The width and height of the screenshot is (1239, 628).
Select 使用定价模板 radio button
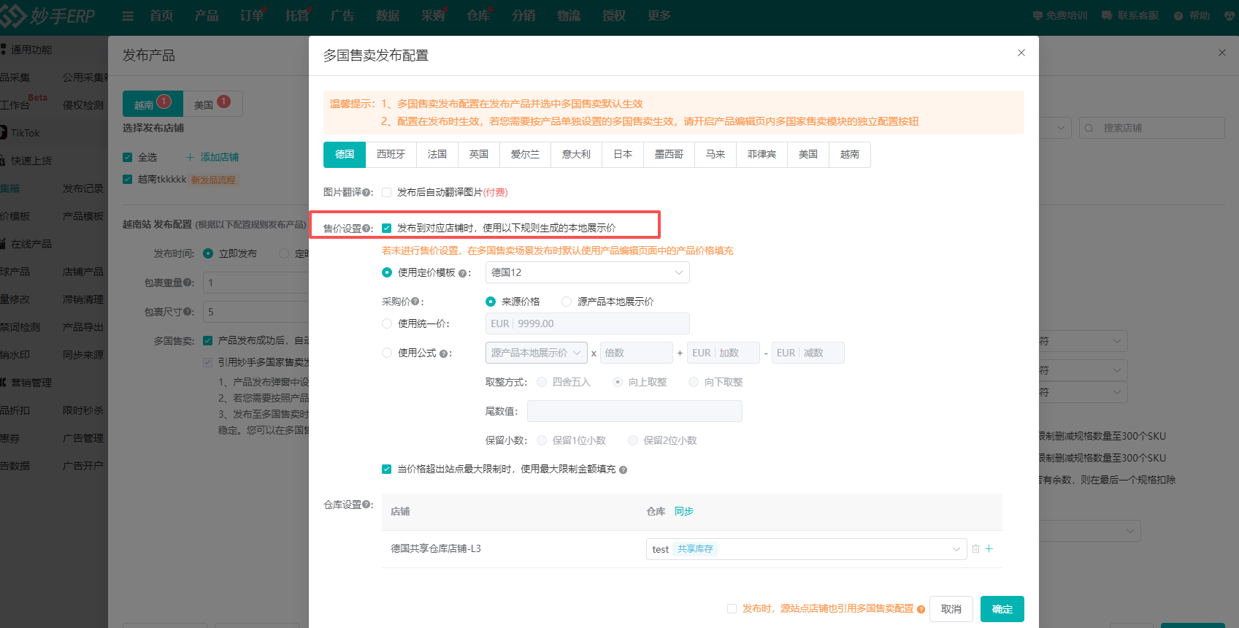click(387, 272)
